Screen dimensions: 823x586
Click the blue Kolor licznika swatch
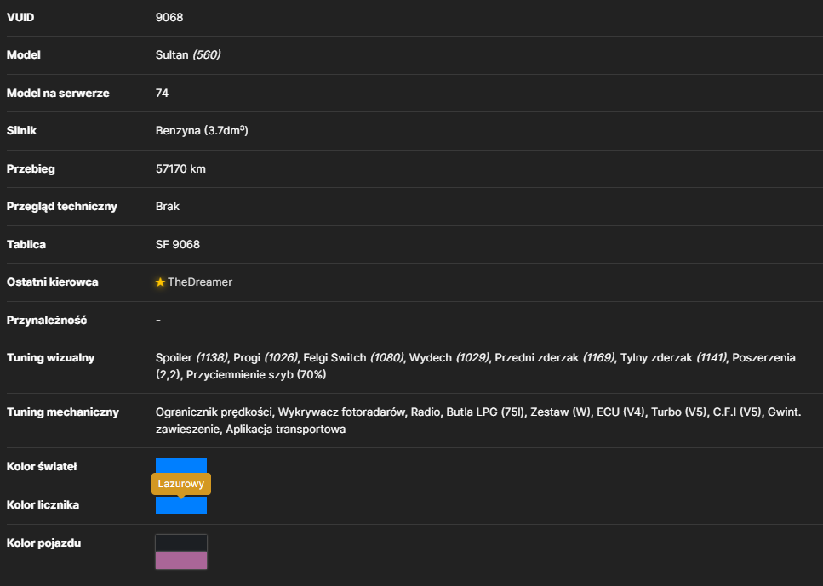pos(181,506)
